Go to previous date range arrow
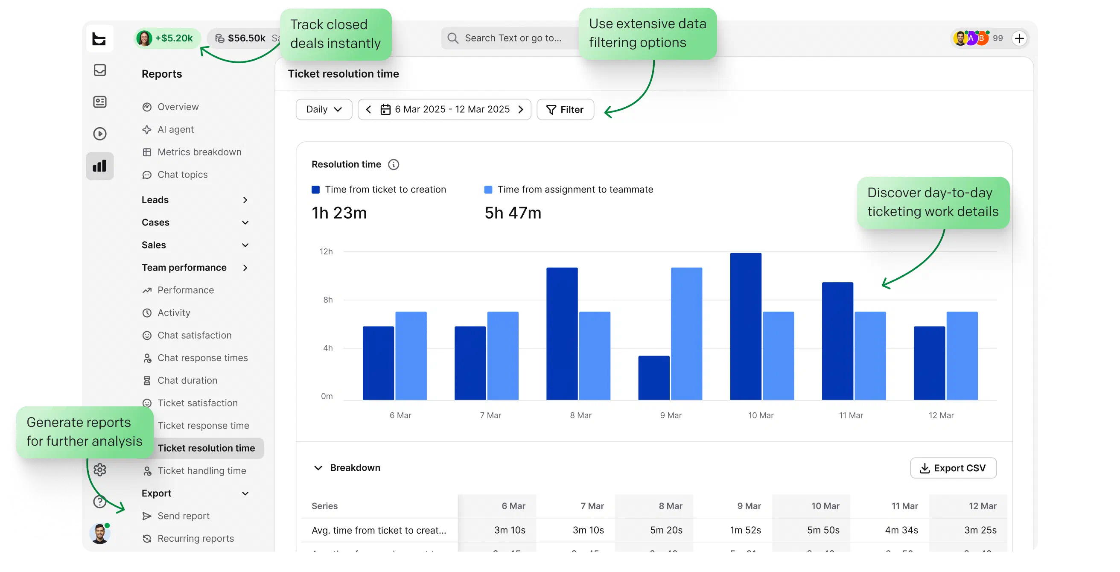This screenshot has height=572, width=1120. [368, 110]
